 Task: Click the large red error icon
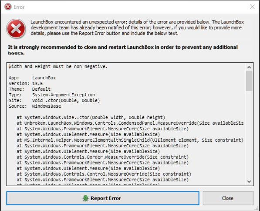(16, 28)
